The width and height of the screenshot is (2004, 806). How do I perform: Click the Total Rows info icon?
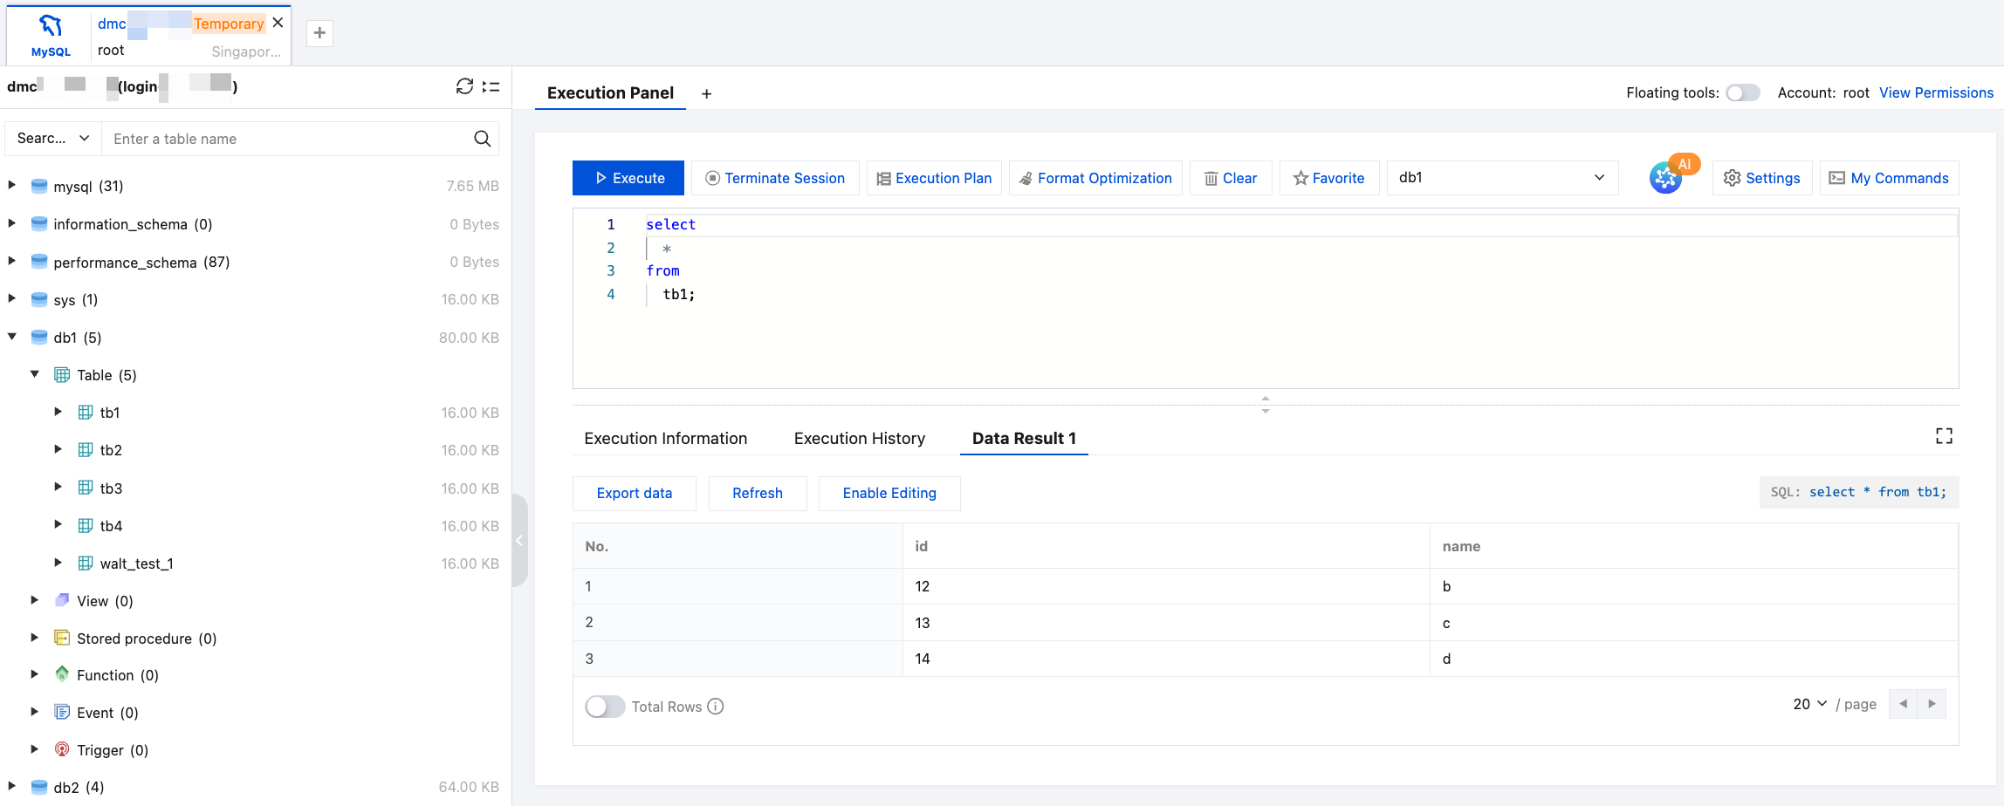point(716,707)
